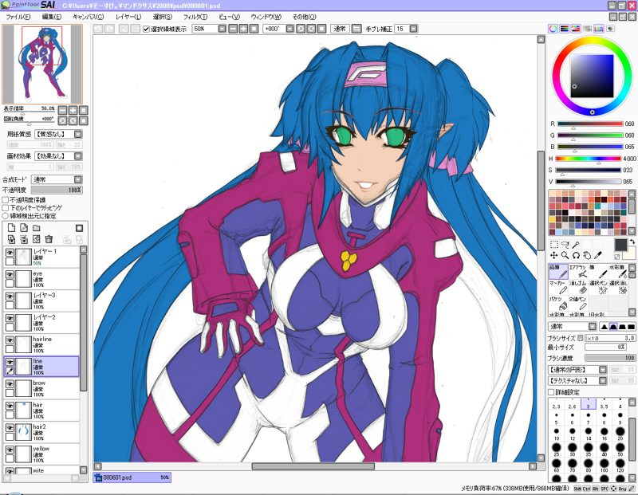This screenshot has height=495, width=638.
Task: Enable 詳細設定 checkbox
Action: (551, 392)
